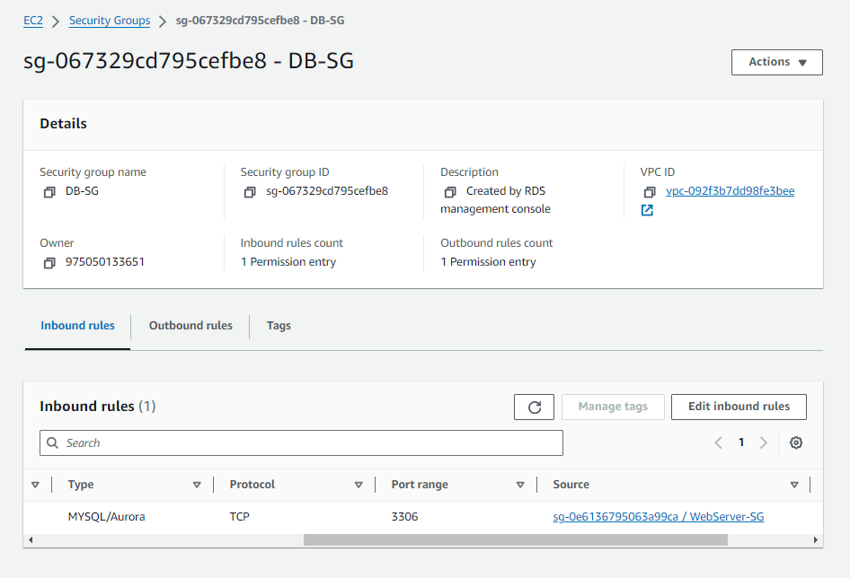
Task: Switch to the Outbound rules tab
Action: (x=190, y=326)
